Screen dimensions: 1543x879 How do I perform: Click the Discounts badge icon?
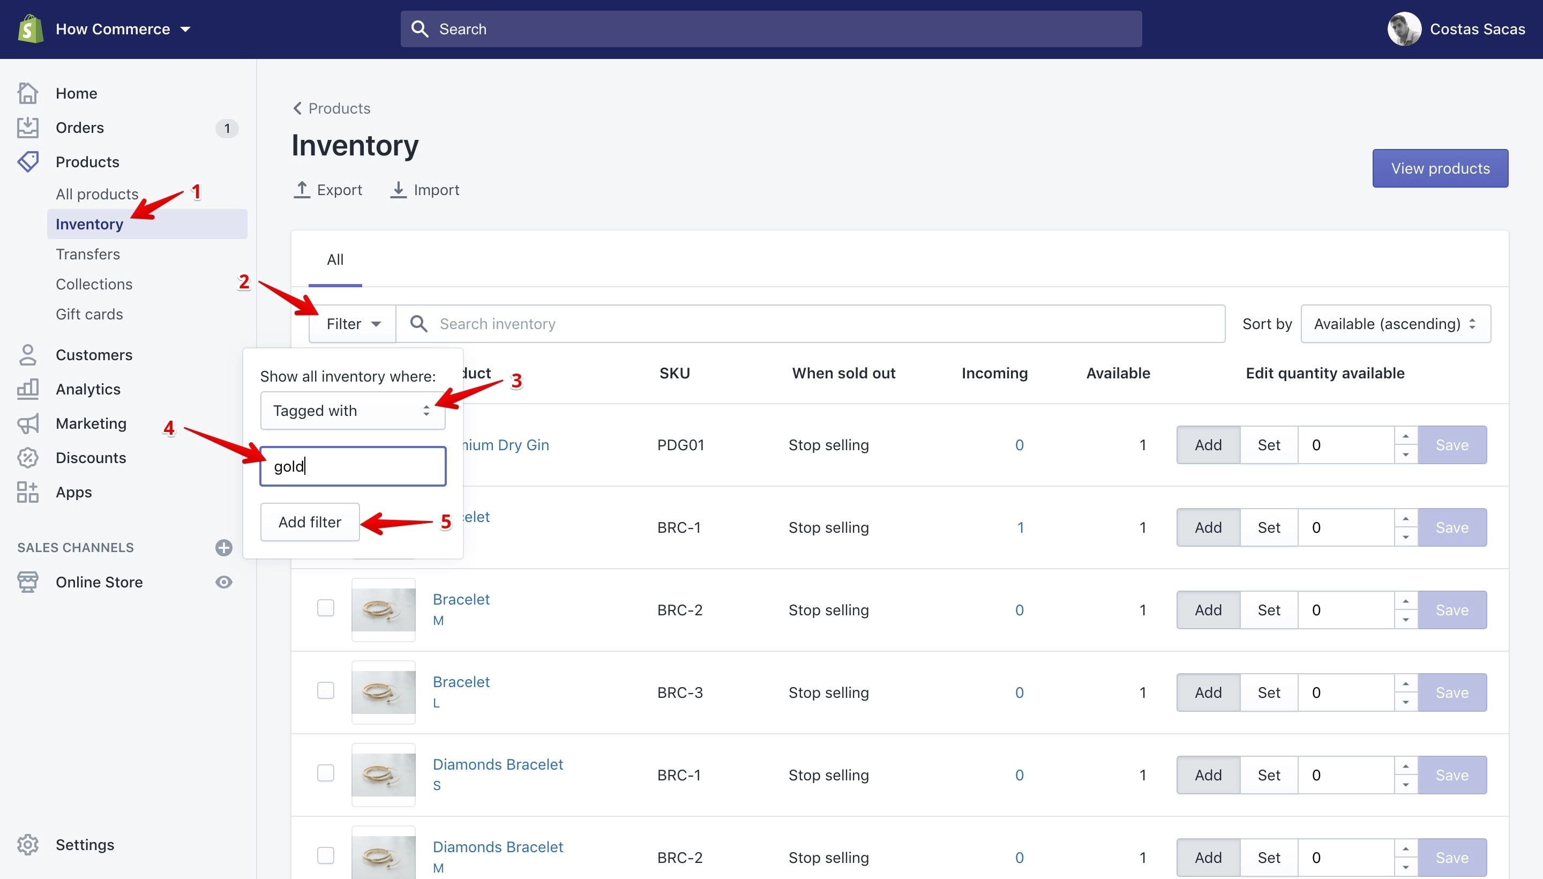(28, 458)
